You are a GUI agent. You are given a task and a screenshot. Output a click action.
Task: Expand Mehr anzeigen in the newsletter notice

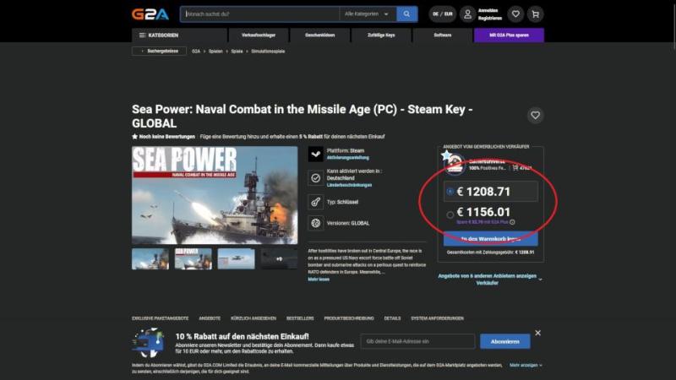(526, 366)
